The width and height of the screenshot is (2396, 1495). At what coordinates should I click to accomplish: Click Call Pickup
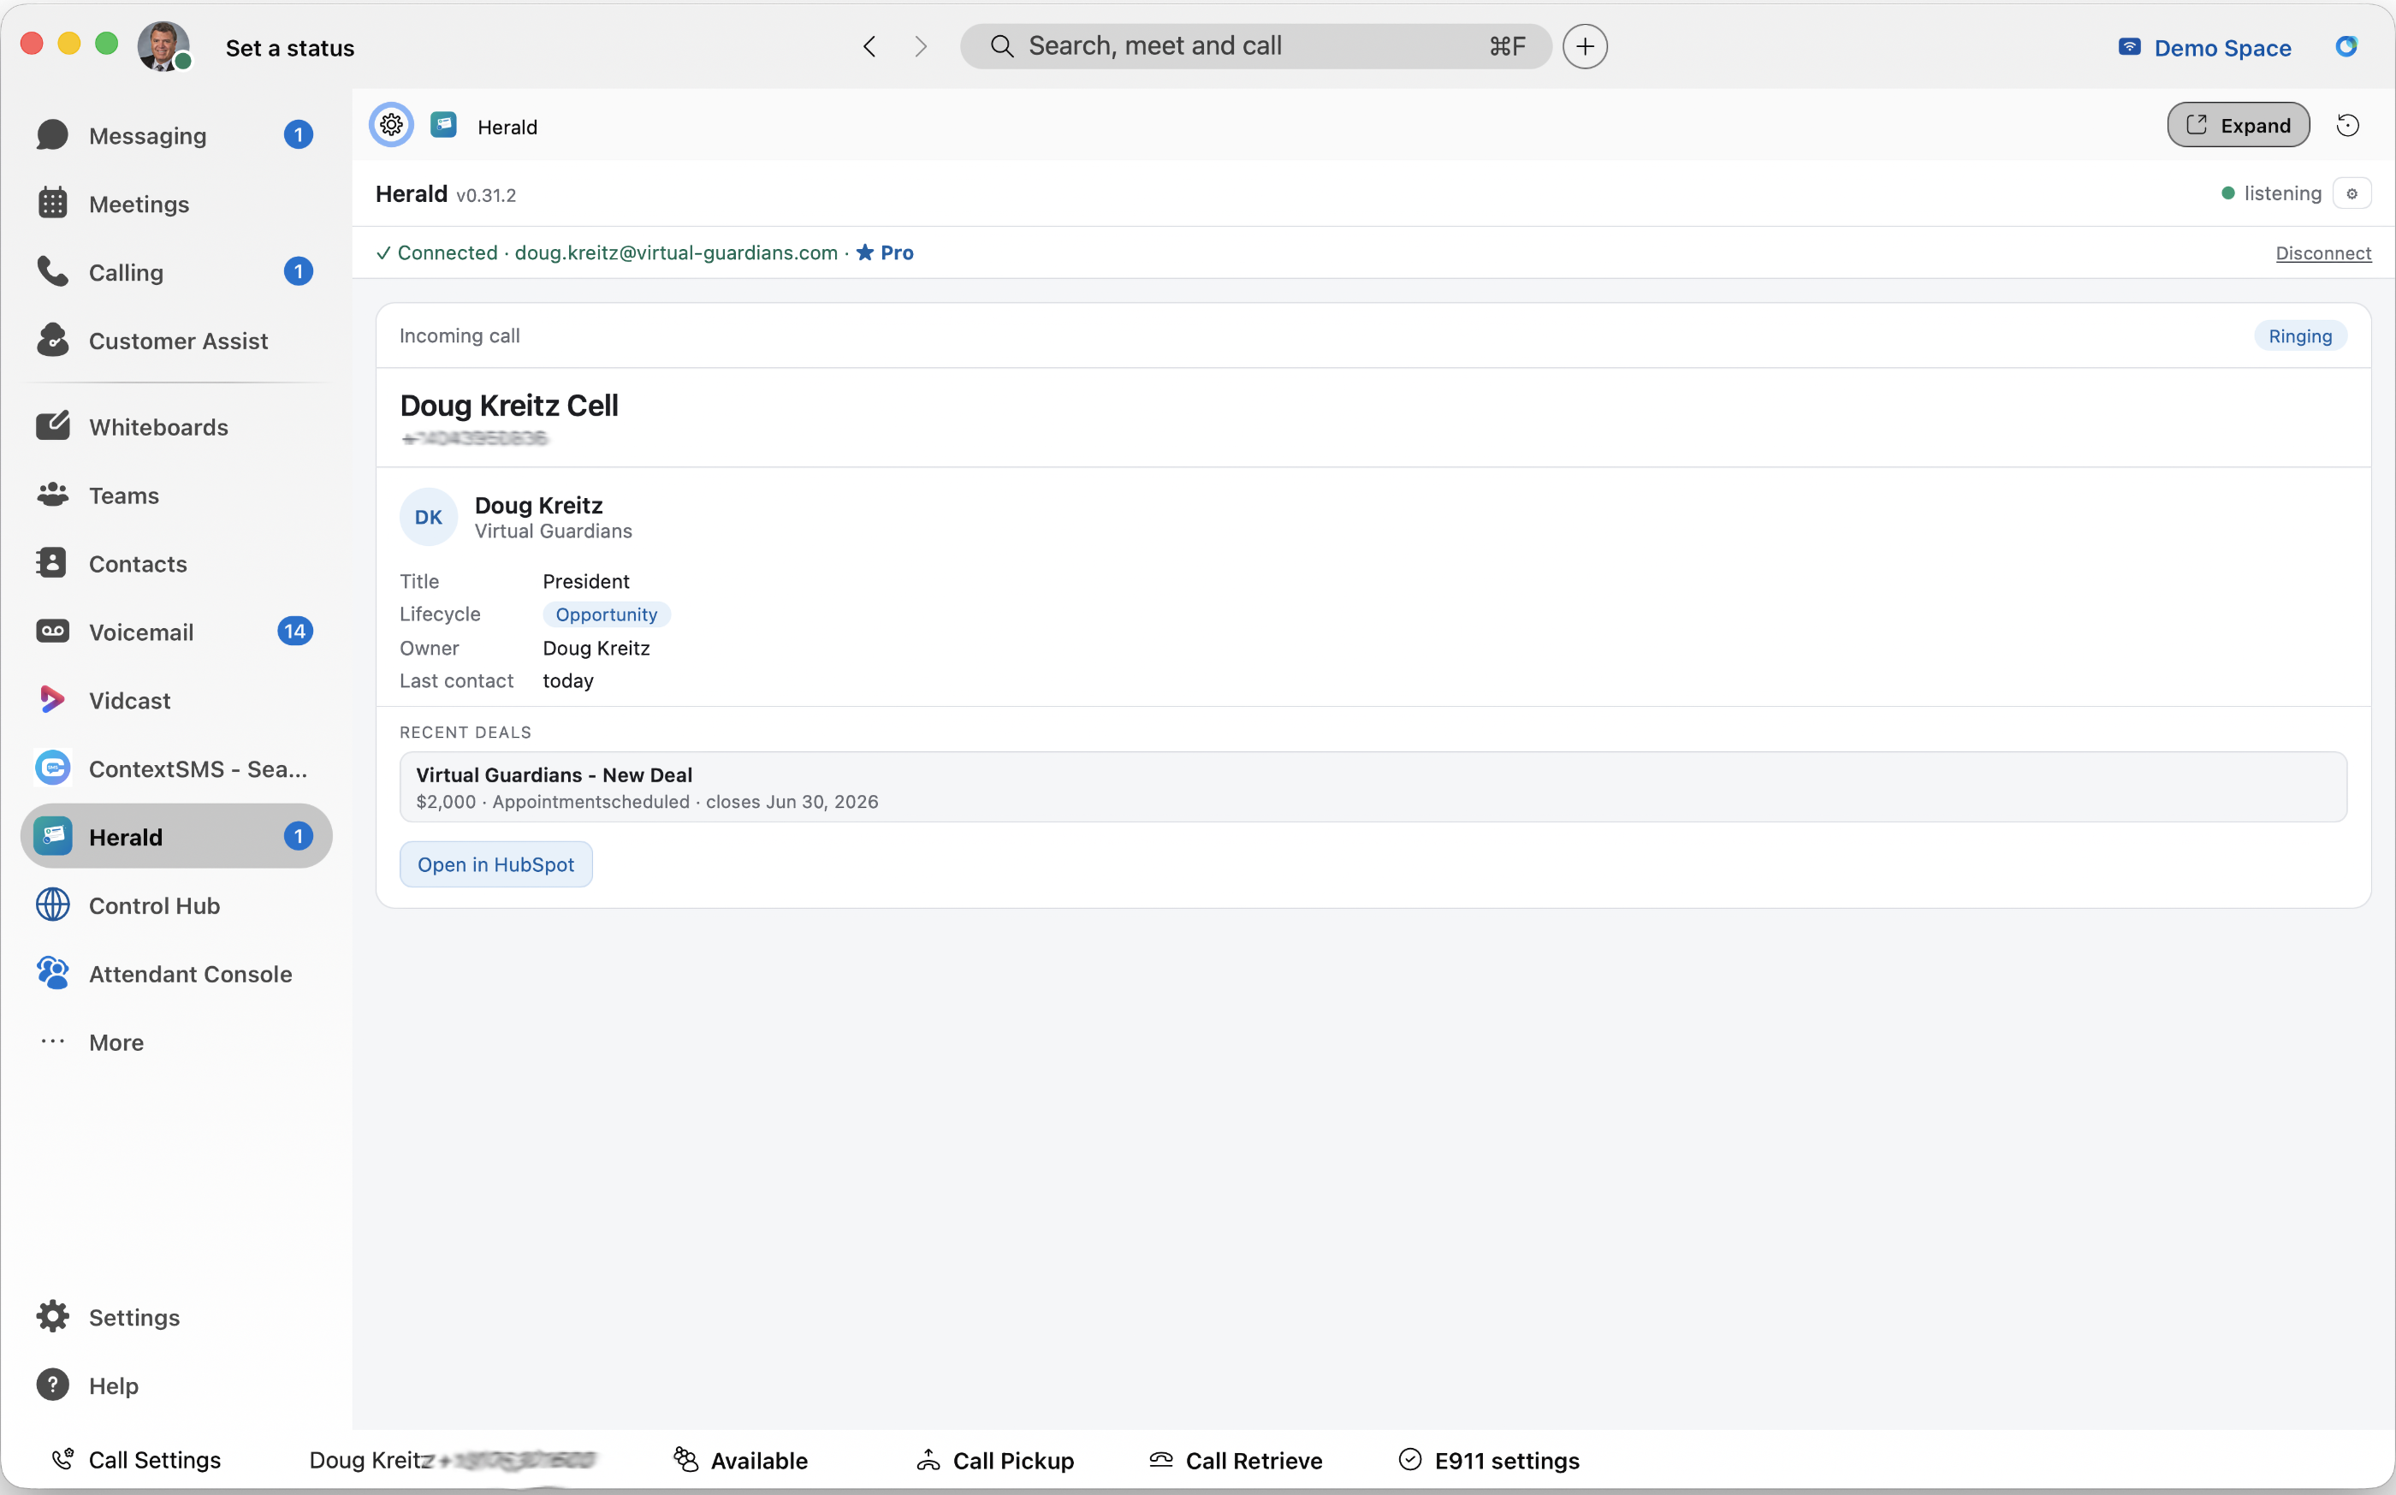995,1461
